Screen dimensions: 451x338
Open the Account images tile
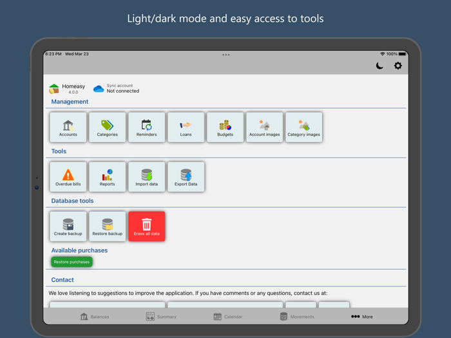pyautogui.click(x=265, y=127)
